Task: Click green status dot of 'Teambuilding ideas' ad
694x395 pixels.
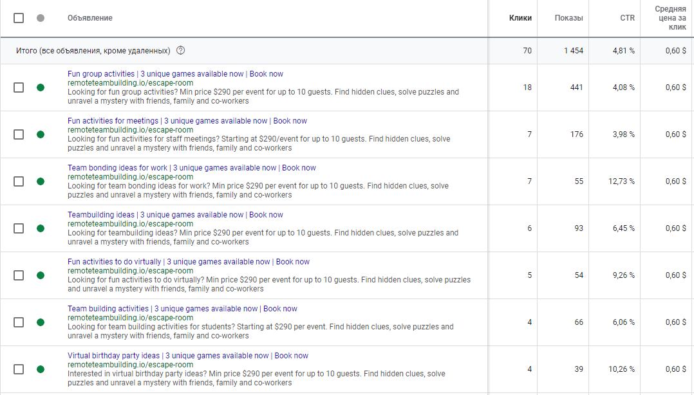Action: tap(41, 228)
